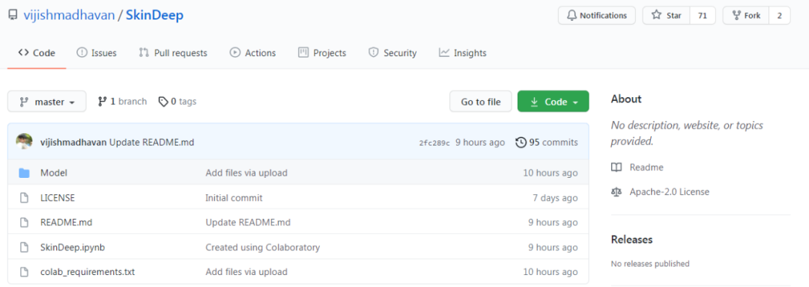The height and width of the screenshot is (287, 809).
Task: Open the vijishmadhavan owner profile link
Action: [x=68, y=16]
